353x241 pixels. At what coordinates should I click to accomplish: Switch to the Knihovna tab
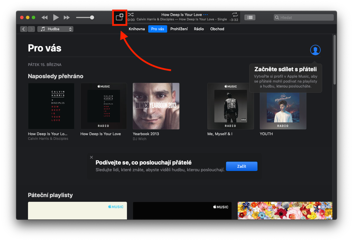coord(137,29)
